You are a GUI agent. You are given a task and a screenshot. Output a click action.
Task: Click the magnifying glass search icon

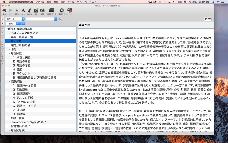(x=61, y=19)
